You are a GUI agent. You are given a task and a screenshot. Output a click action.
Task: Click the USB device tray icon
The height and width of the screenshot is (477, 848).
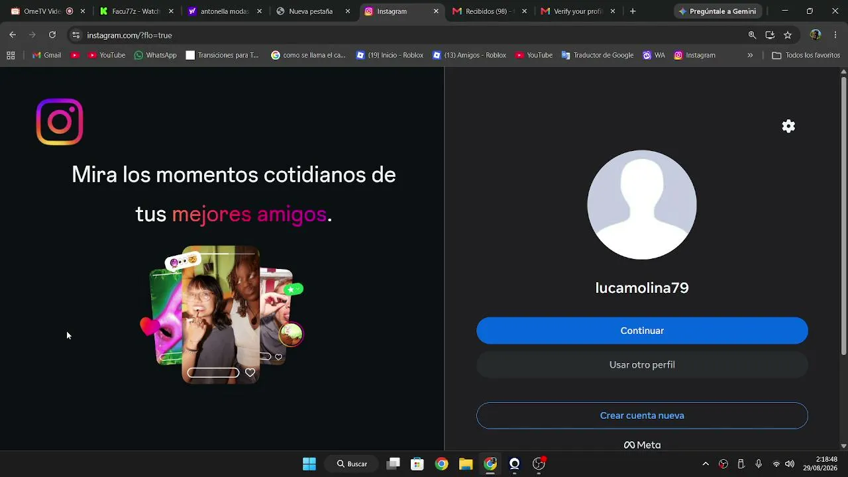click(x=741, y=464)
